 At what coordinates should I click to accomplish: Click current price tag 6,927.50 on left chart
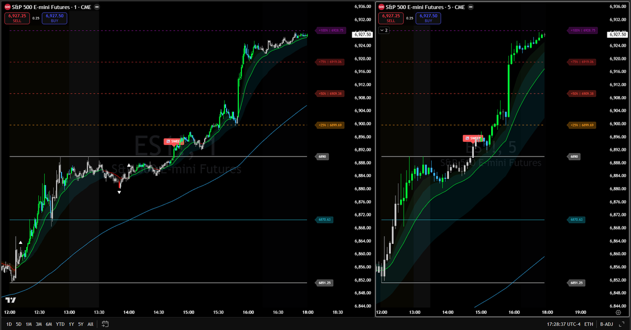click(363, 34)
